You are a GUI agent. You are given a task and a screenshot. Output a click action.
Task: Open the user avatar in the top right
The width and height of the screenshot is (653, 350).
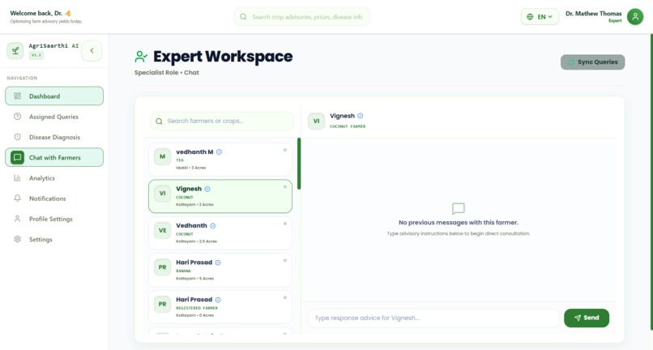click(635, 17)
